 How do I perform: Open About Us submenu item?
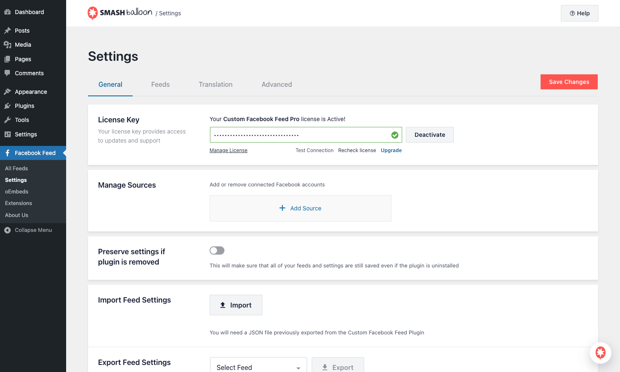(x=17, y=215)
